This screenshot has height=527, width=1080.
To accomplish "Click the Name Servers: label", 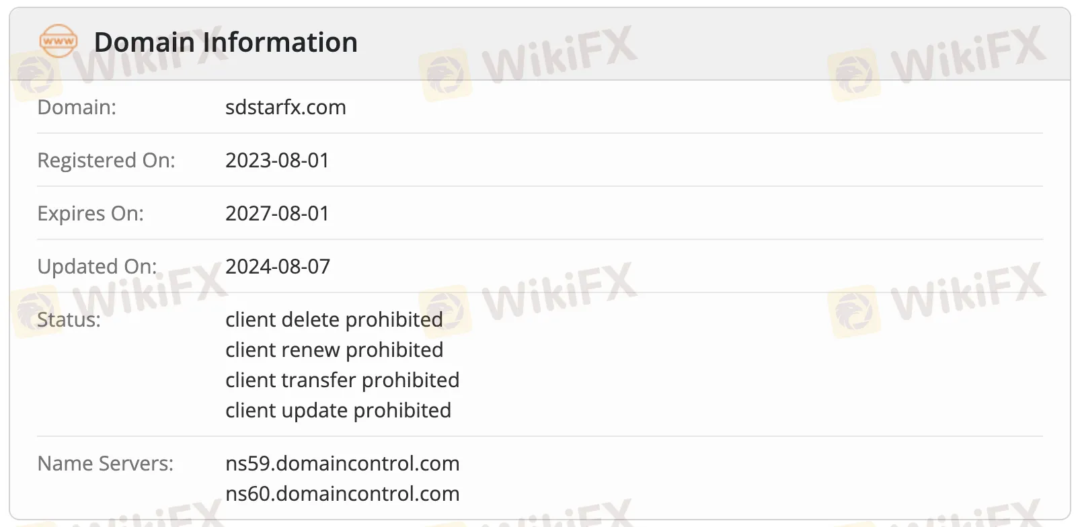I will point(106,464).
